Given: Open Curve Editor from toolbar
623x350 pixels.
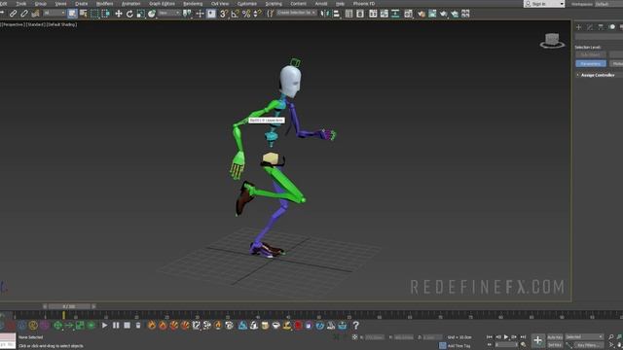Looking at the screenshot, I should [385, 14].
